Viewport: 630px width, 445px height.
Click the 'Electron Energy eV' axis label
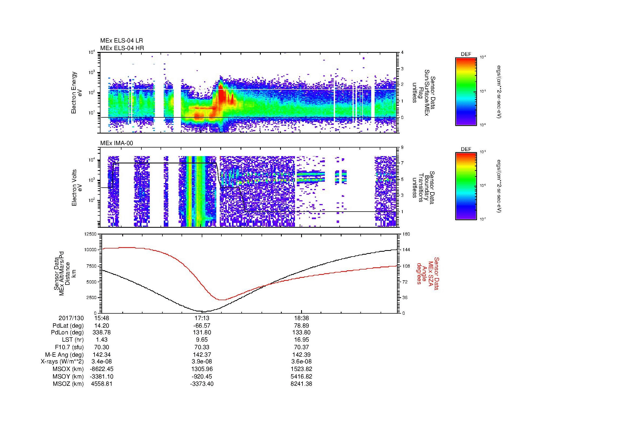77,93
